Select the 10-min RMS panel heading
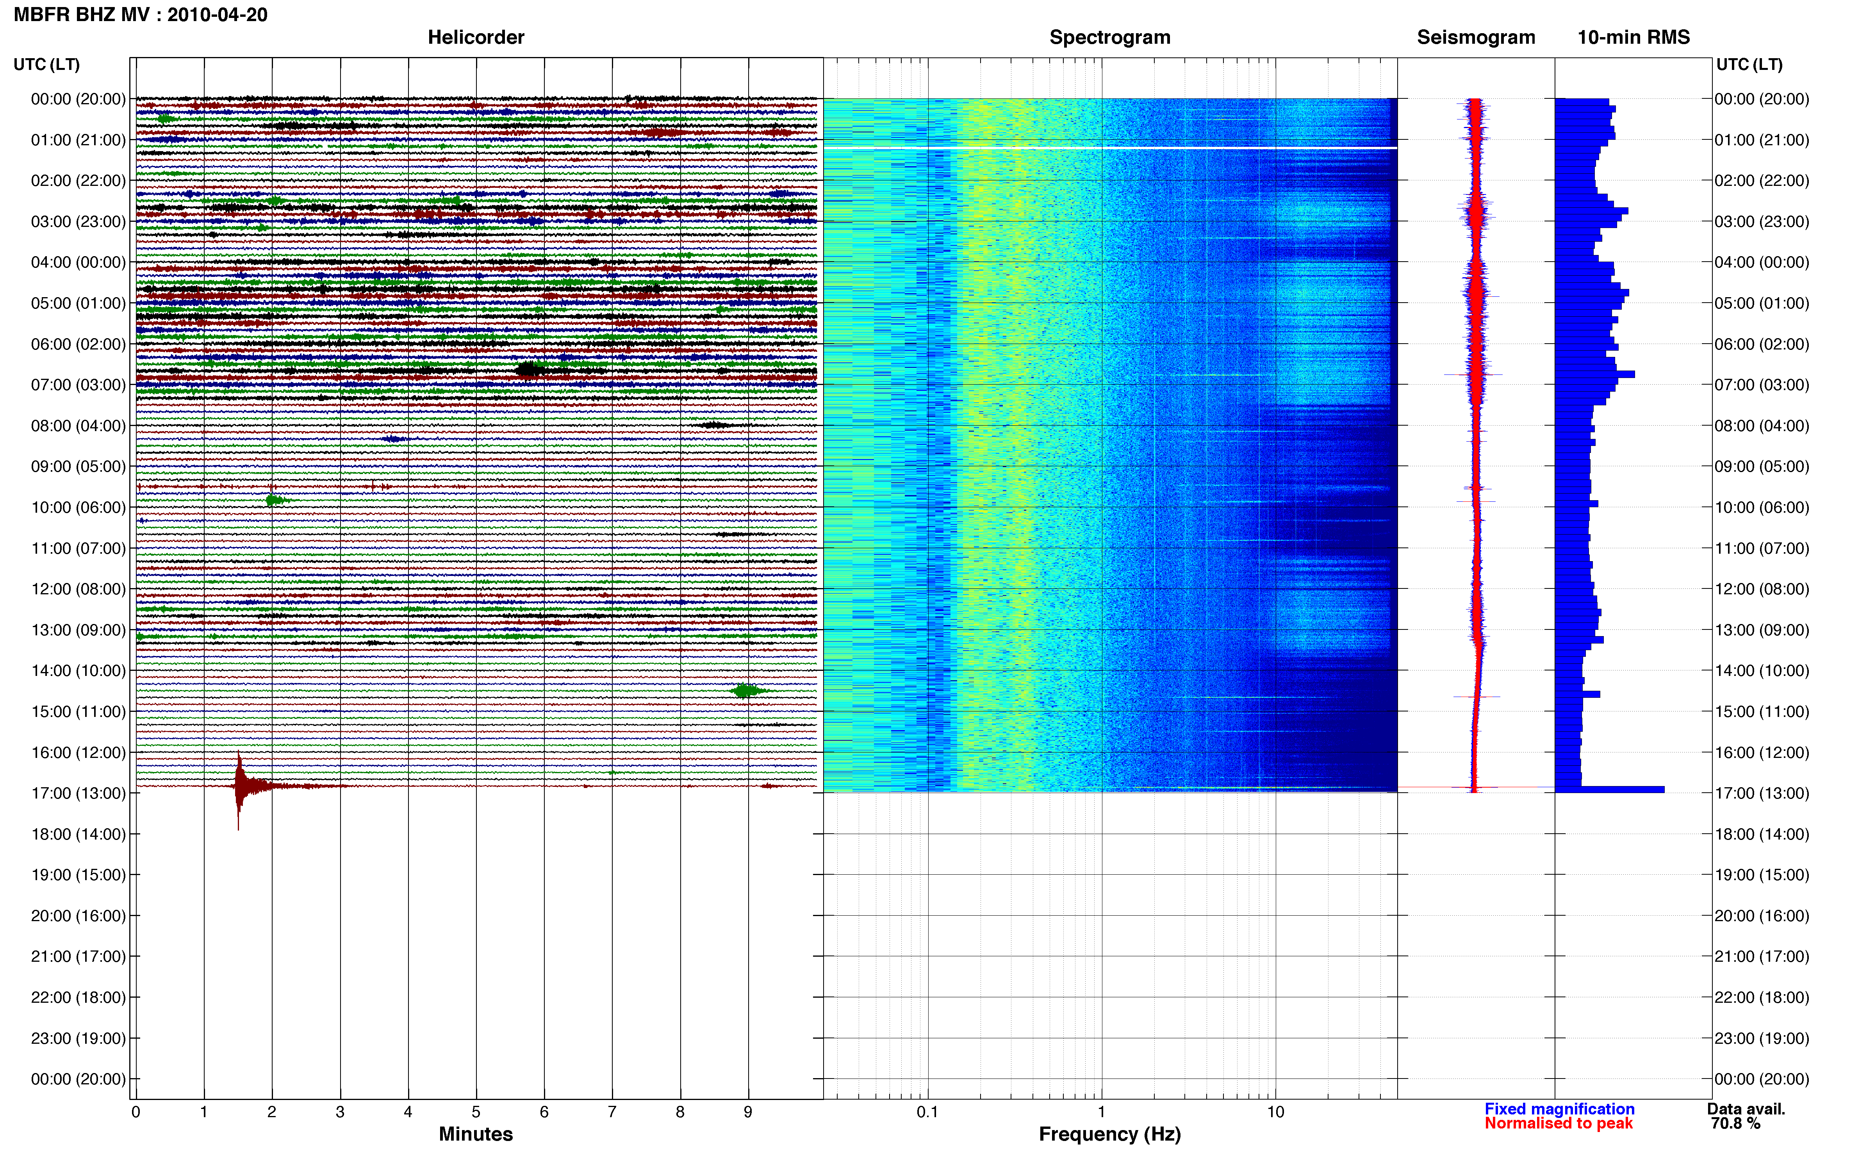 point(1634,37)
